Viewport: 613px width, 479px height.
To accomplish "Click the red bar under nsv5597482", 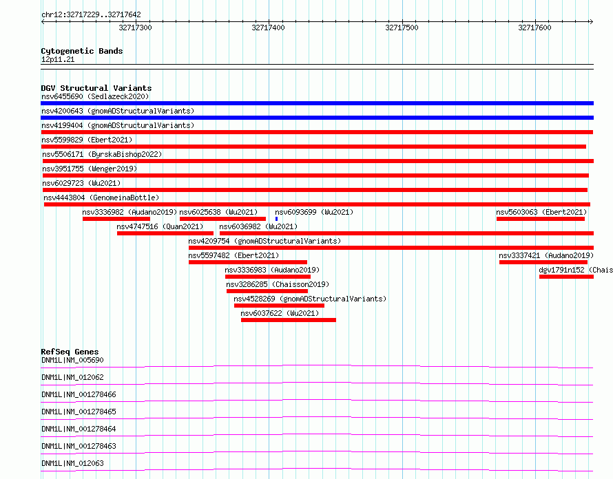I will point(248,262).
